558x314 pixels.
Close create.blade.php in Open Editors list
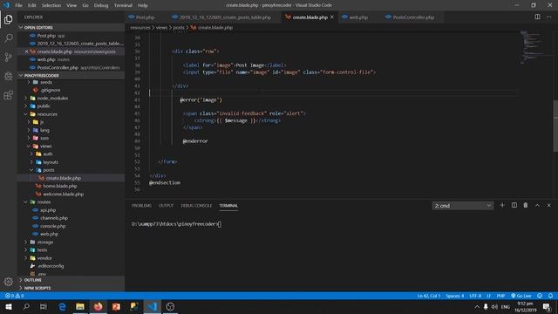click(x=27, y=51)
